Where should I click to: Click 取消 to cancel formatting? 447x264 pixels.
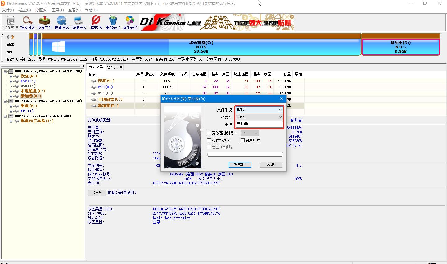(271, 165)
